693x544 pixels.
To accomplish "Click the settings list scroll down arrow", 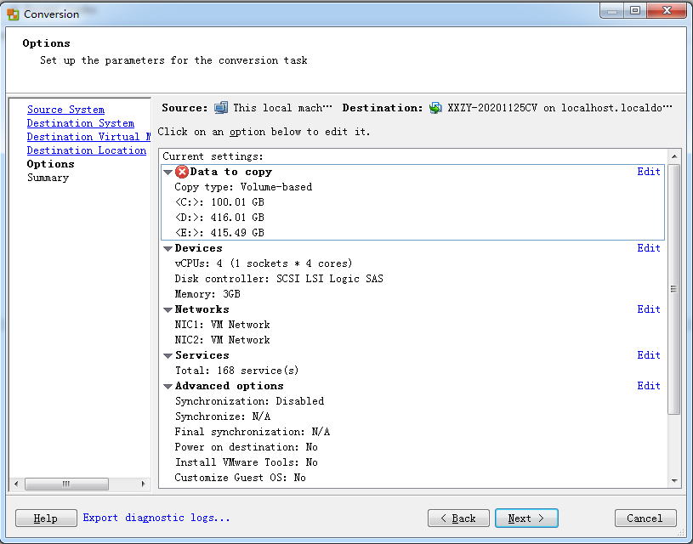I will tap(674, 481).
